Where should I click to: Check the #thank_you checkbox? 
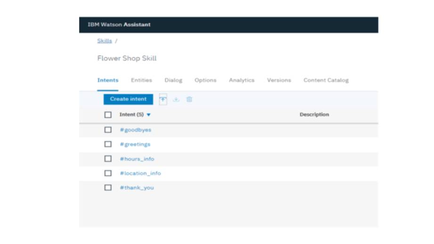pyautogui.click(x=108, y=188)
